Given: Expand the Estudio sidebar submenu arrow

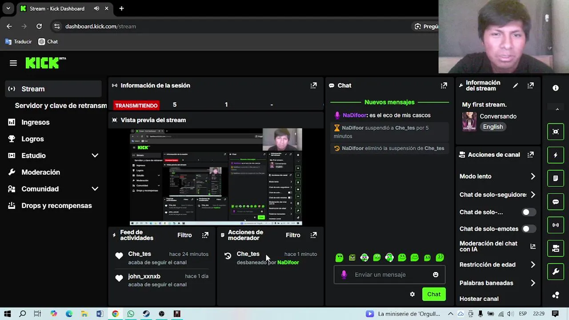Looking at the screenshot, I should tap(95, 156).
